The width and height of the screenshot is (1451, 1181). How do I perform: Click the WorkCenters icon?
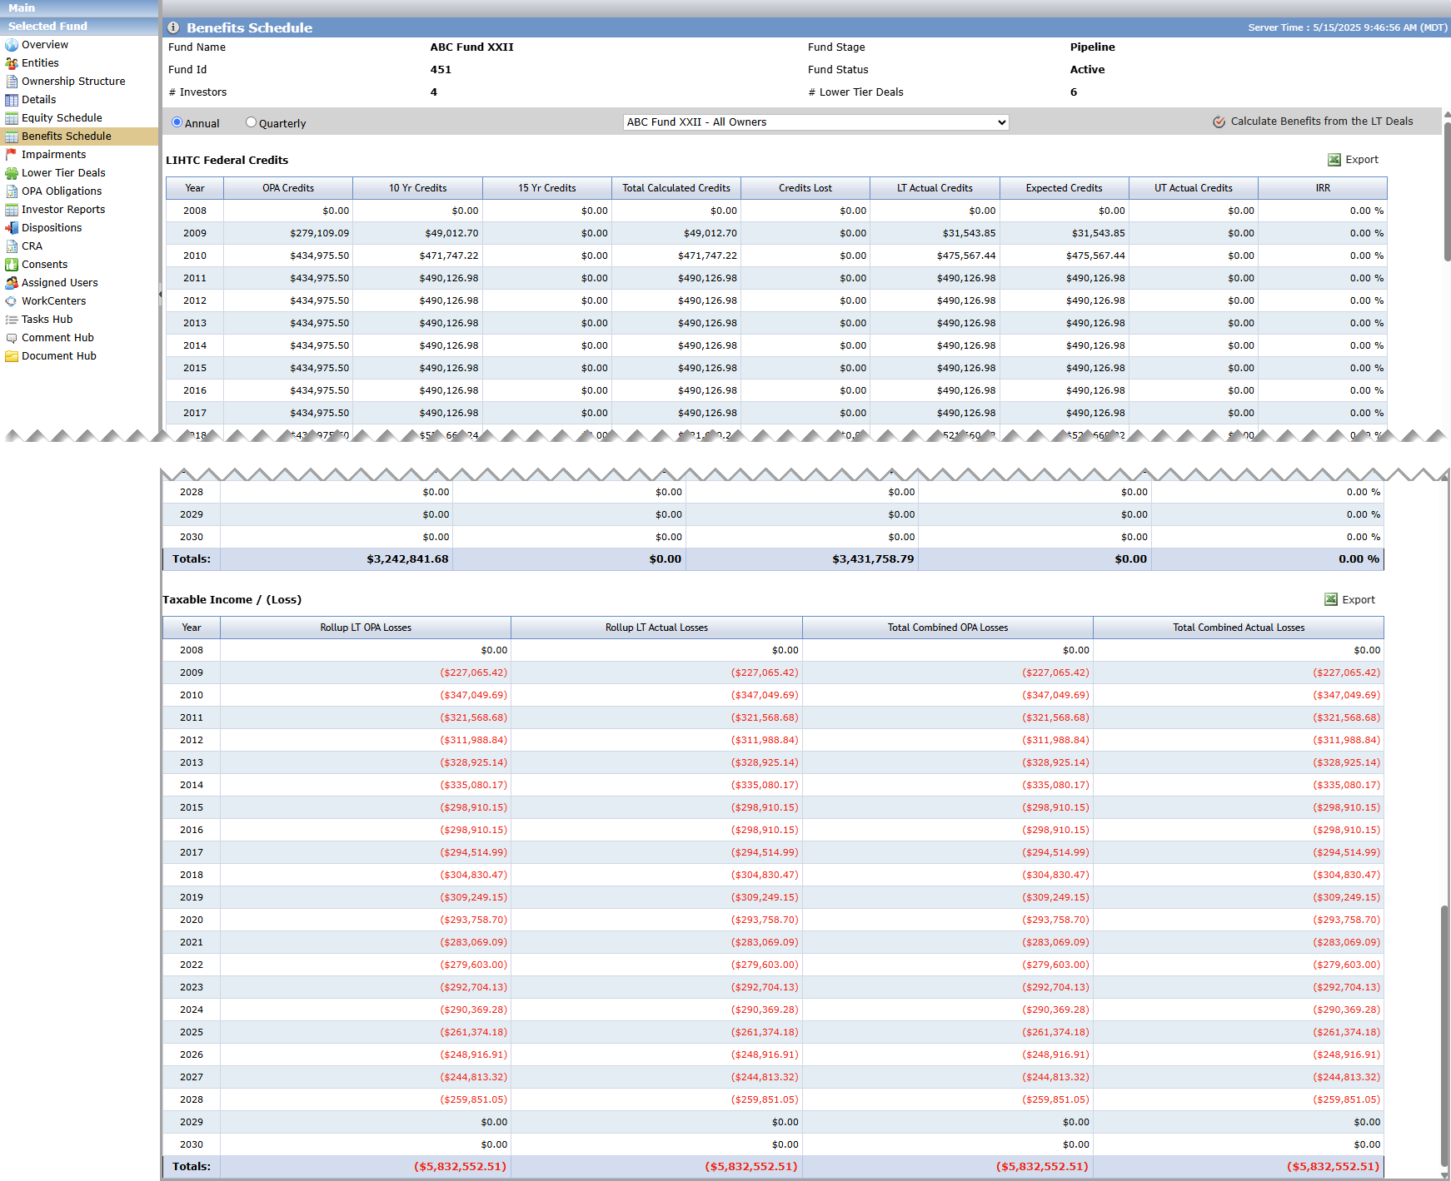click(x=12, y=301)
